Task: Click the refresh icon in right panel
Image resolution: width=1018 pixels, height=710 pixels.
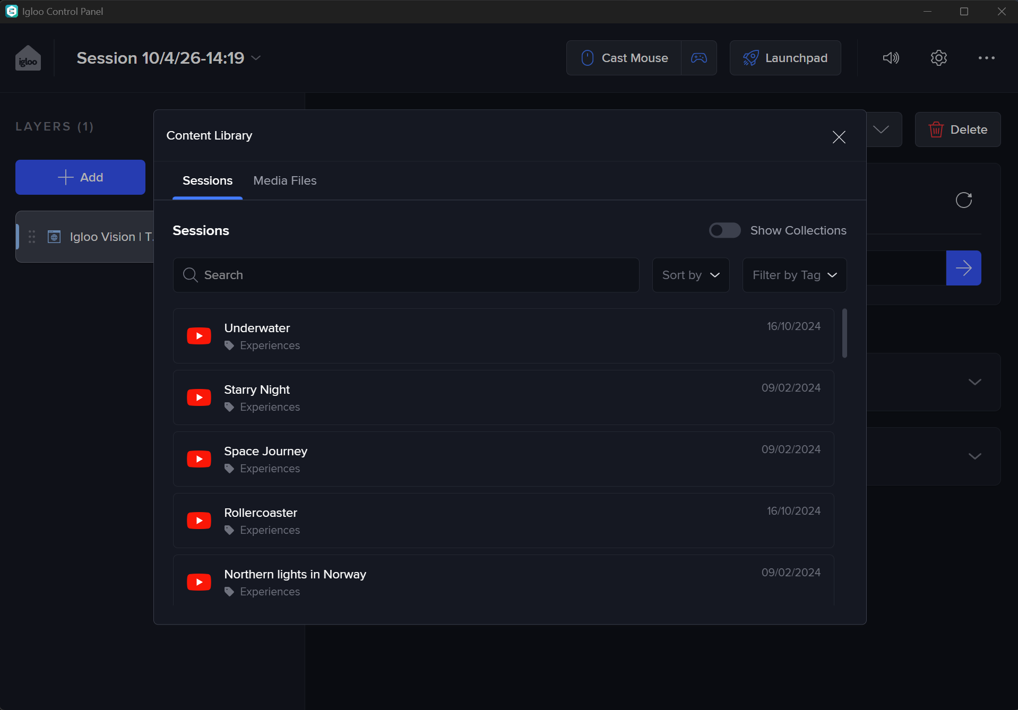Action: [x=963, y=200]
